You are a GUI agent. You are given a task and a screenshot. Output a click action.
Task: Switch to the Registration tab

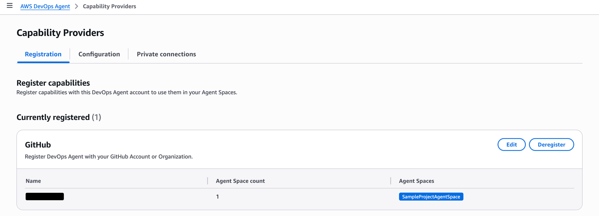click(43, 54)
